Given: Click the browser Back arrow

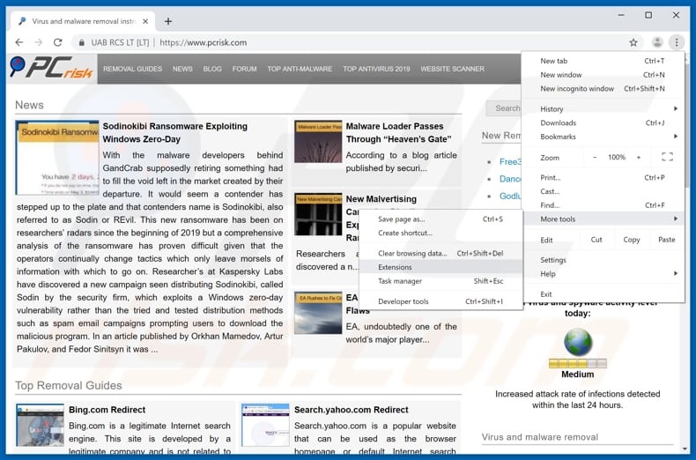Looking at the screenshot, I should pos(19,42).
